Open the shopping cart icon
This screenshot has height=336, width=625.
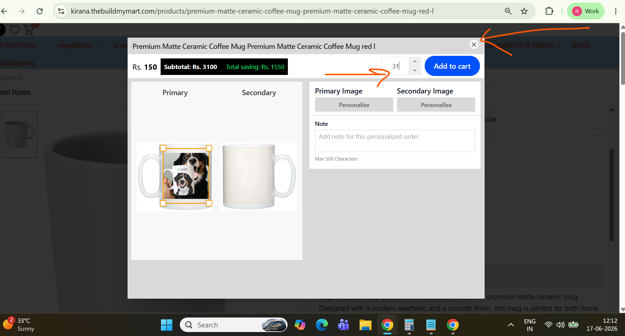[x=29, y=30]
